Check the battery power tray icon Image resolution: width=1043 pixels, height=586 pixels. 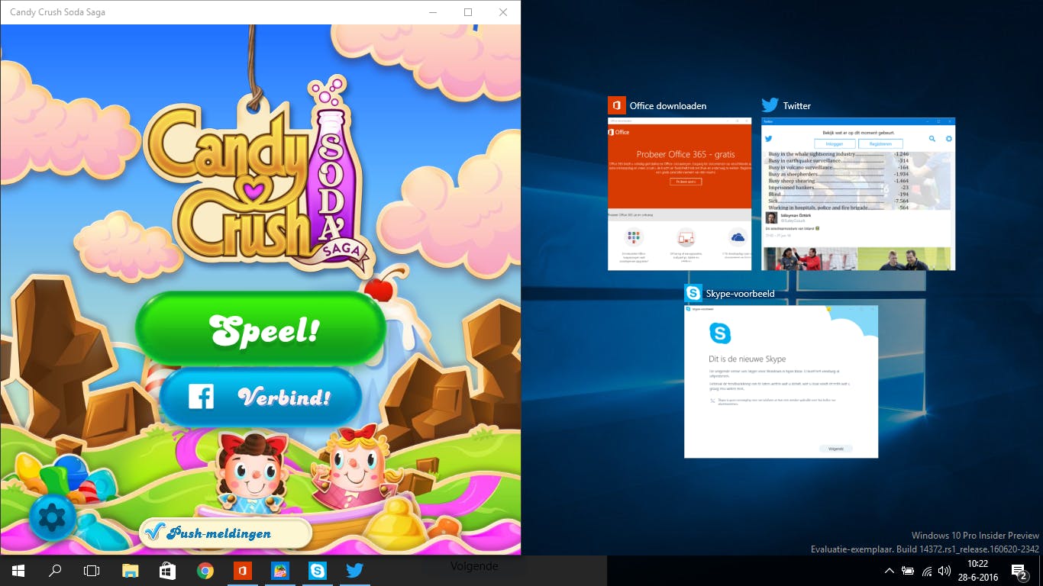(x=908, y=571)
